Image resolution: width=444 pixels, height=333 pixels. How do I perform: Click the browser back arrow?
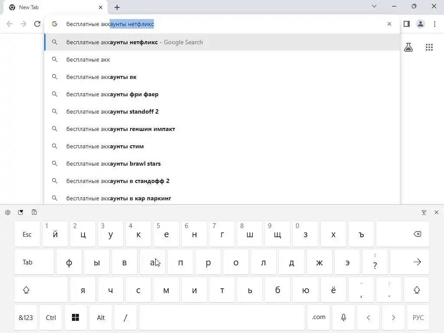click(x=10, y=24)
